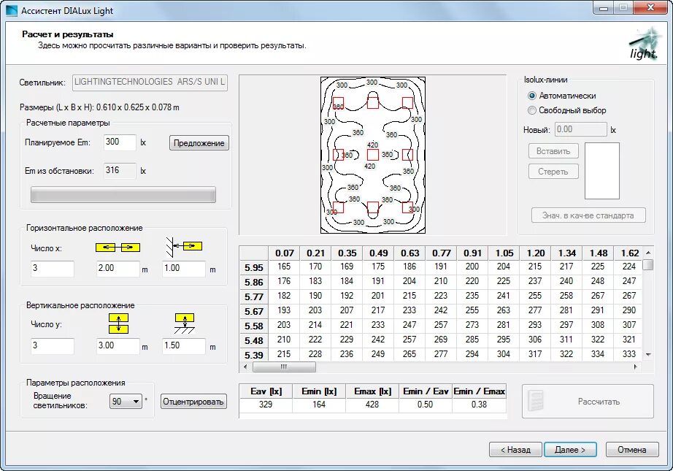The height and width of the screenshot is (471, 673).
Task: Click column header 1.62
Action: (x=630, y=253)
